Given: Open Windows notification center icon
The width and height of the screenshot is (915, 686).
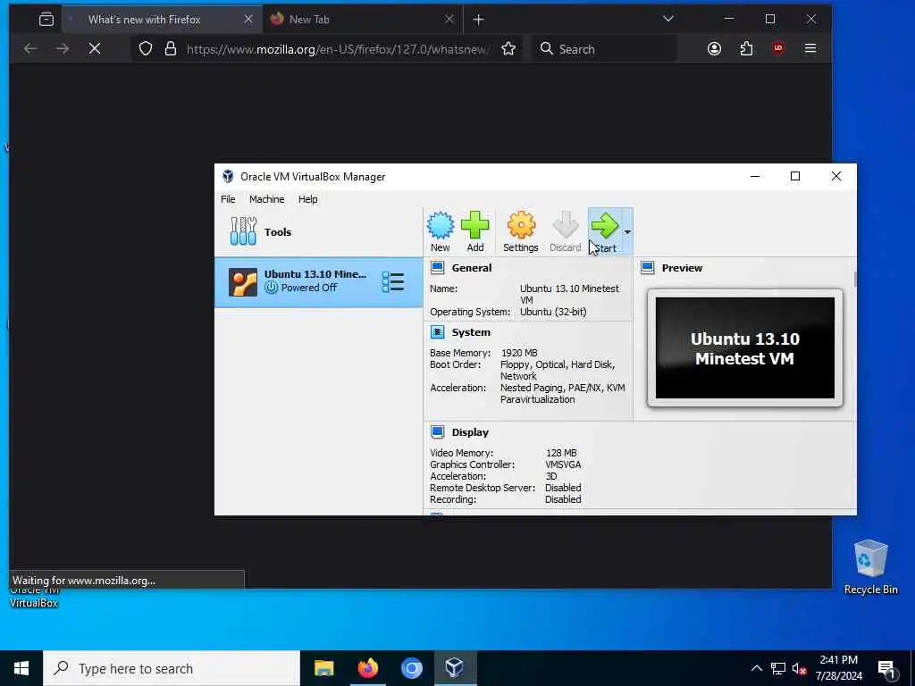Looking at the screenshot, I should (887, 669).
